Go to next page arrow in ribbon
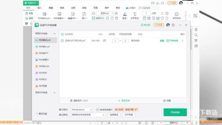This screenshot has height=125, width=222. point(167,13)
